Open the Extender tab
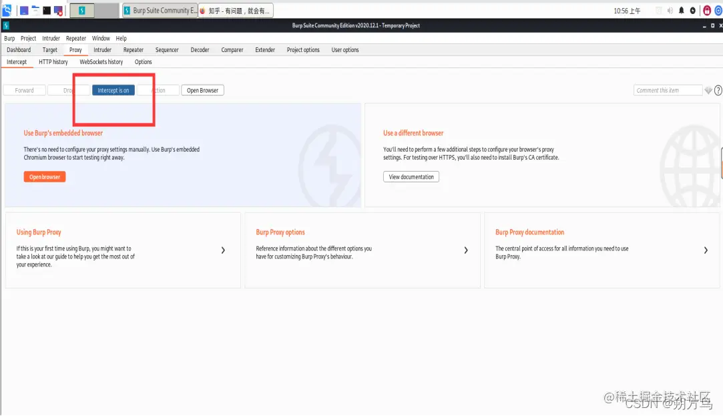723x416 pixels. (x=264, y=50)
